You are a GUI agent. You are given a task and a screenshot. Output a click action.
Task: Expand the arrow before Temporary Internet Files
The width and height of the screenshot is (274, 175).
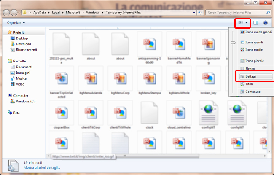pos(103,13)
